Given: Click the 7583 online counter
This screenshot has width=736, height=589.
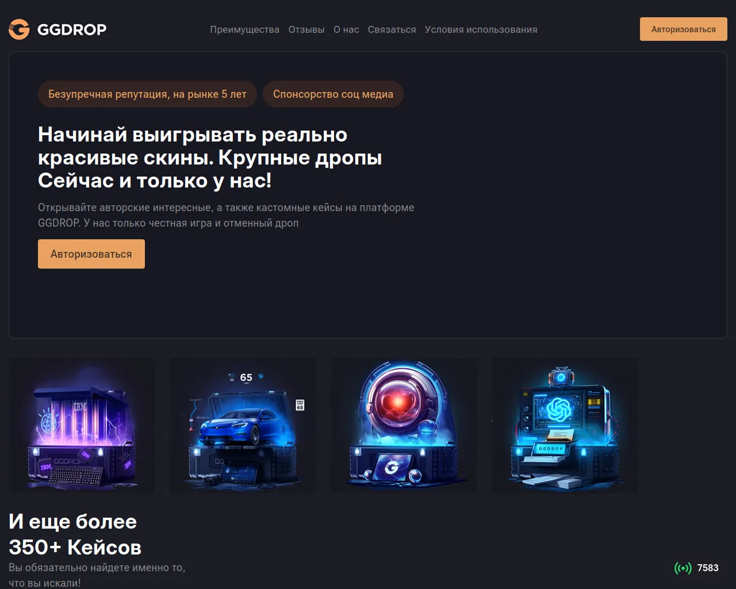Looking at the screenshot, I should 708,568.
